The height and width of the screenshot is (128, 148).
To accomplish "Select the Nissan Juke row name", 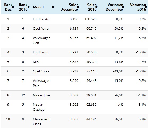I will (x=41, y=95).
